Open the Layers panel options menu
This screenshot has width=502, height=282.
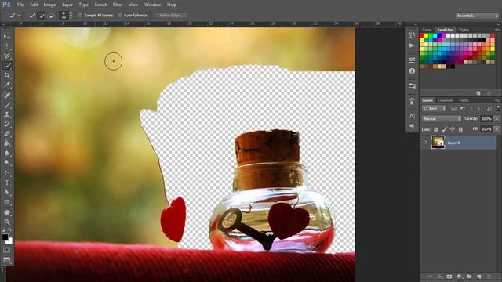click(497, 100)
